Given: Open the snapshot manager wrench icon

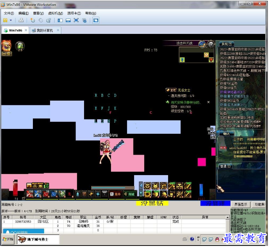Looking at the screenshot, I should coord(49,20).
